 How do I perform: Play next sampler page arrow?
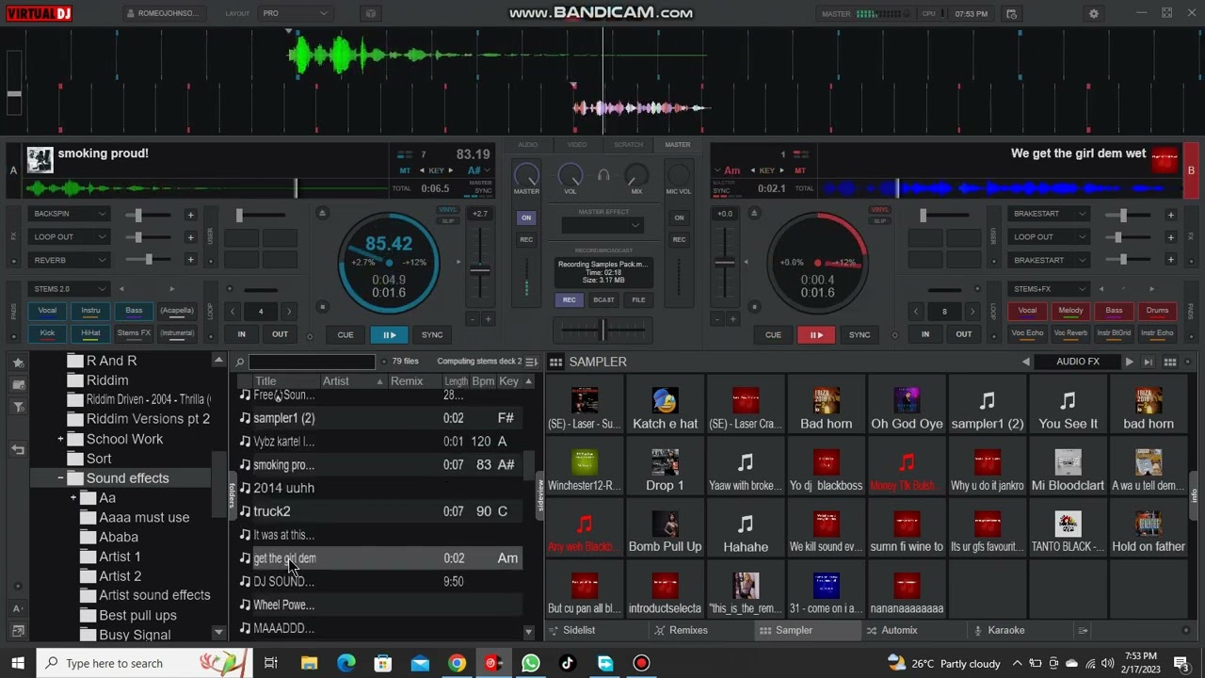1129,362
